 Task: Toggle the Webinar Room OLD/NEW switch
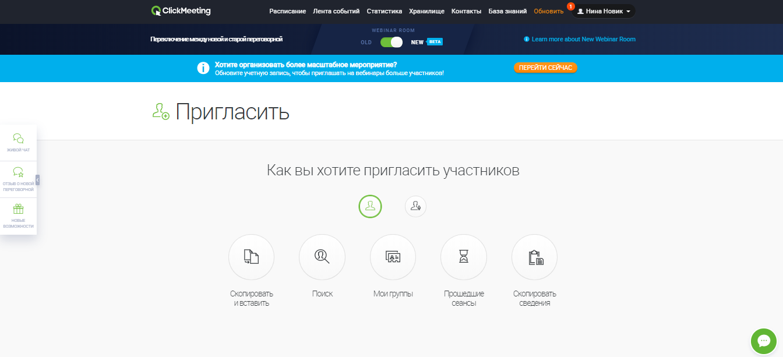391,42
